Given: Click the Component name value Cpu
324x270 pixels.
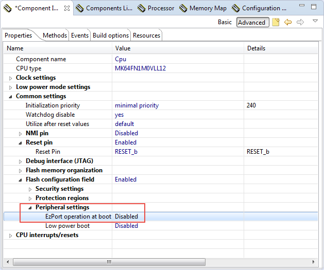Looking at the screenshot, I should point(121,59).
